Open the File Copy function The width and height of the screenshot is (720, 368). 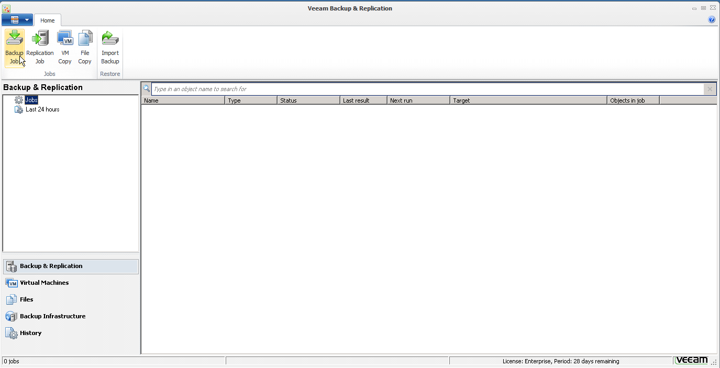[85, 47]
